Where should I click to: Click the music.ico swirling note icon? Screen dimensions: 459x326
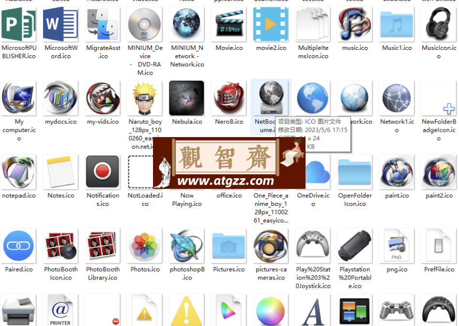(x=355, y=24)
